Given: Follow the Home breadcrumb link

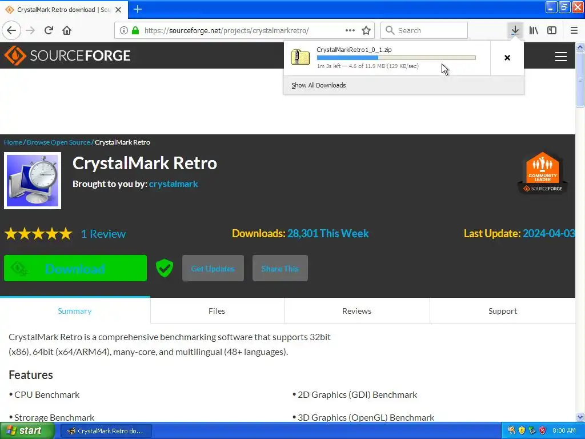Looking at the screenshot, I should click(13, 142).
